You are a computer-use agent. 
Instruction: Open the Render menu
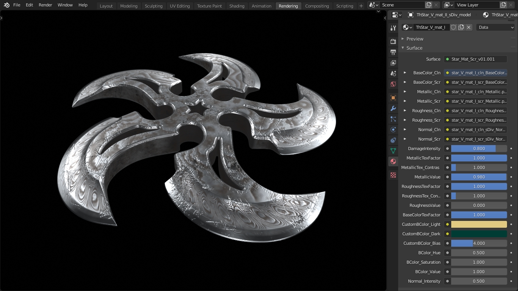click(46, 5)
